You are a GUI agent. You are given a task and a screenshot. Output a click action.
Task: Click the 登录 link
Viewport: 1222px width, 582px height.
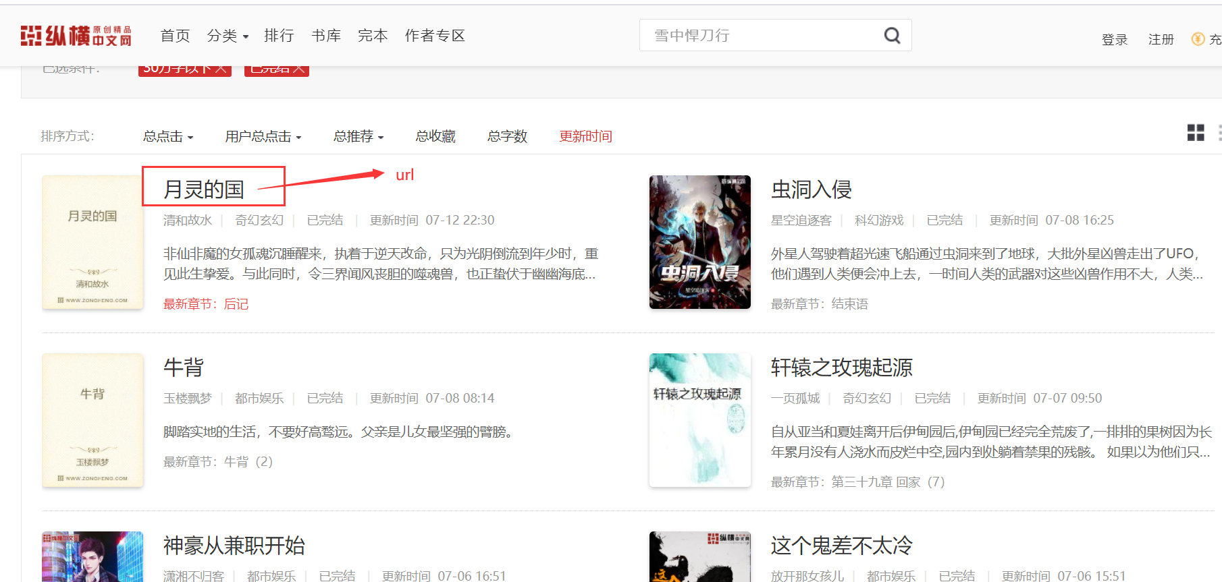coord(1115,40)
